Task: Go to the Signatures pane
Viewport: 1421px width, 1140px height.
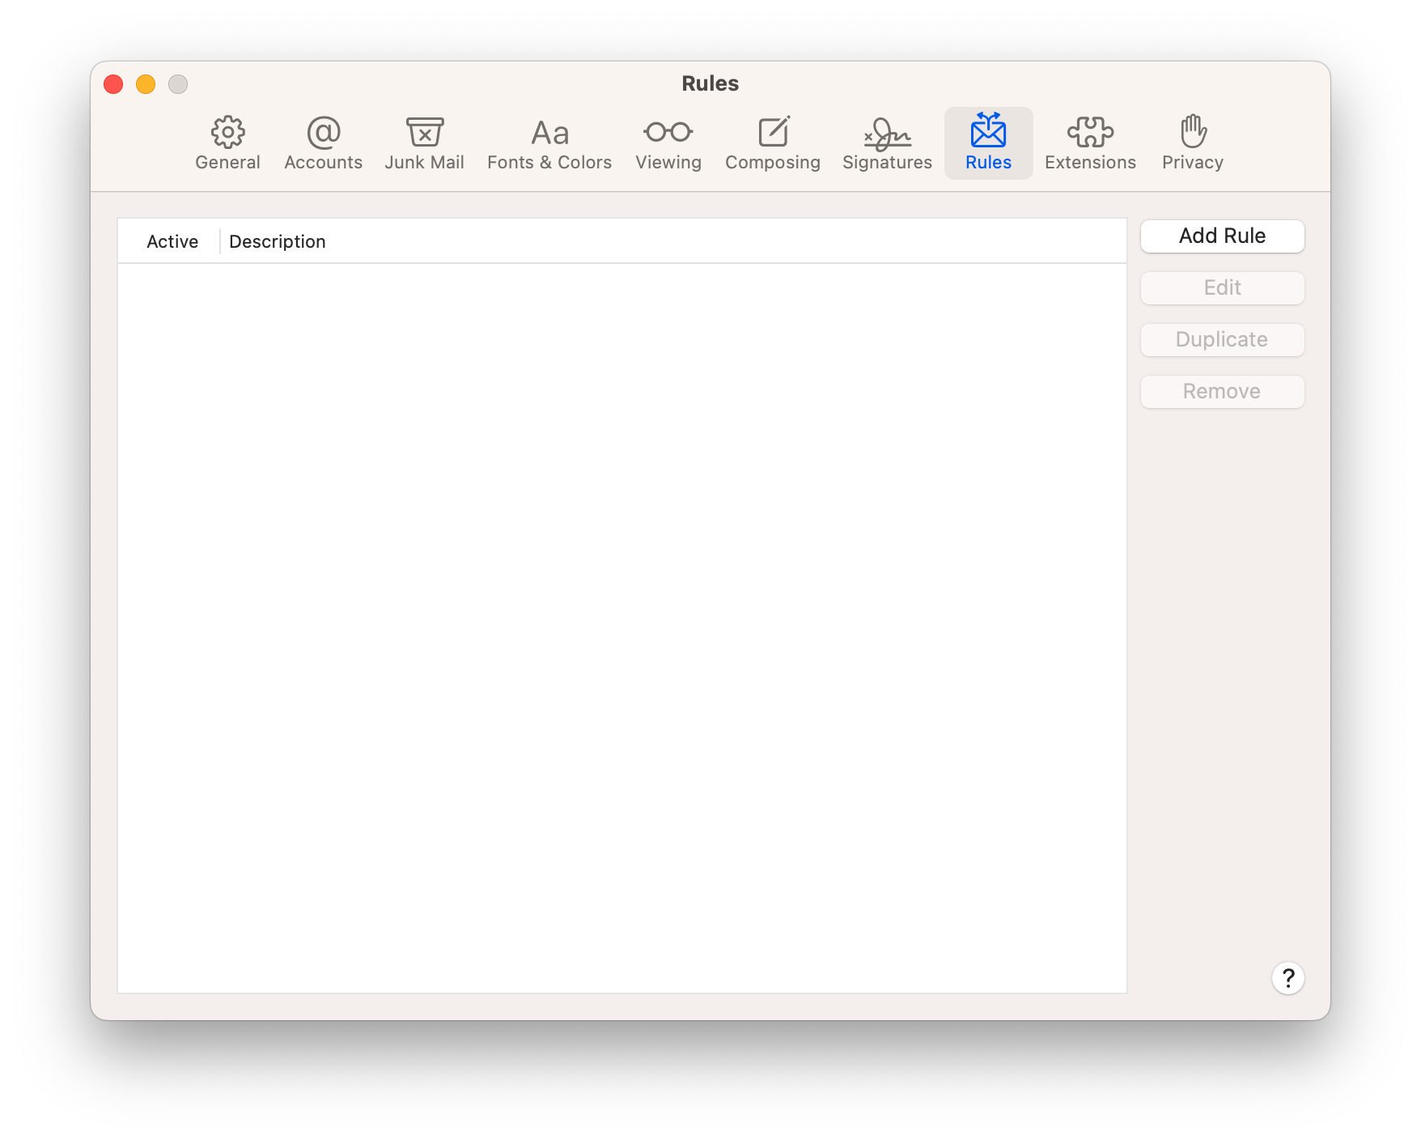Action: [887, 142]
